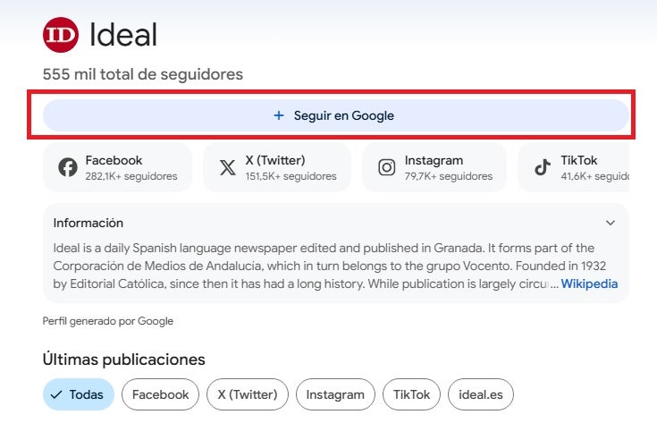
Task: Click the Información heading
Action: pyautogui.click(x=88, y=223)
